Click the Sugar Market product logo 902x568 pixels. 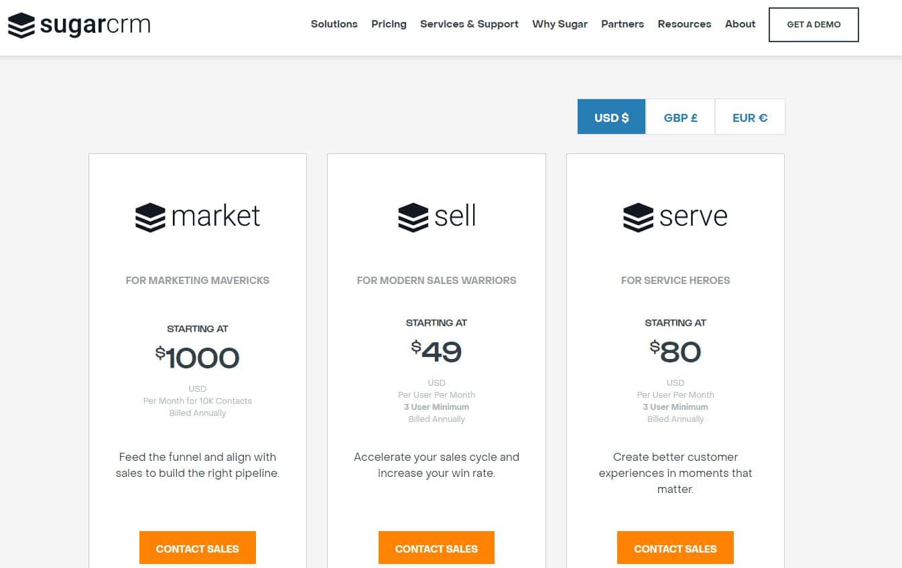[x=198, y=216]
